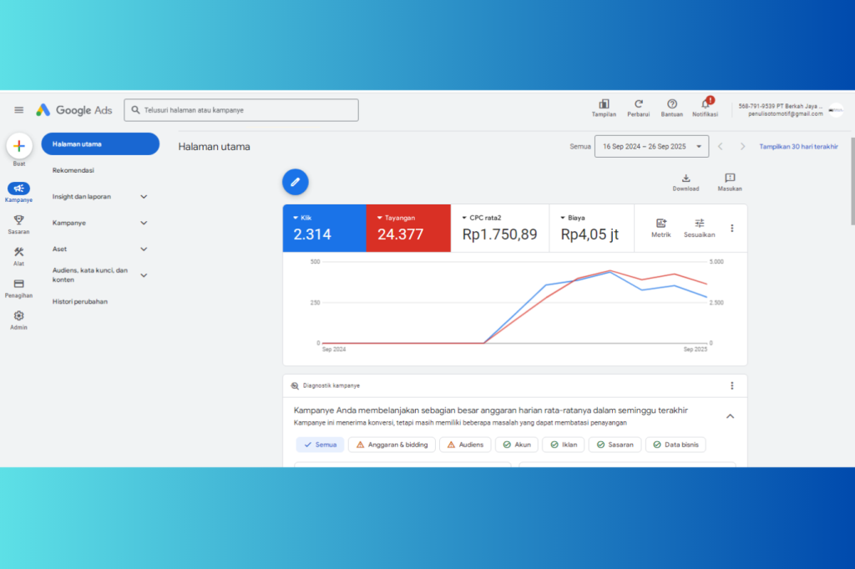The width and height of the screenshot is (855, 569).
Task: Click the search pages or campaigns field
Action: [x=242, y=110]
